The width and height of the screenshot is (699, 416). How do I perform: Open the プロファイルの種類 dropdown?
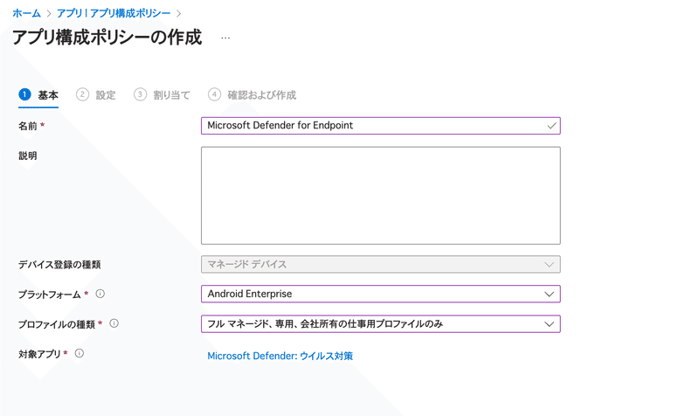click(381, 323)
